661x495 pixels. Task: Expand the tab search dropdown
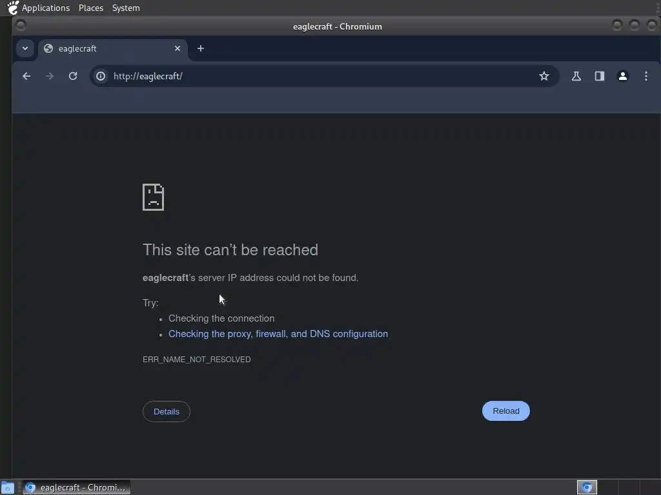[25, 48]
